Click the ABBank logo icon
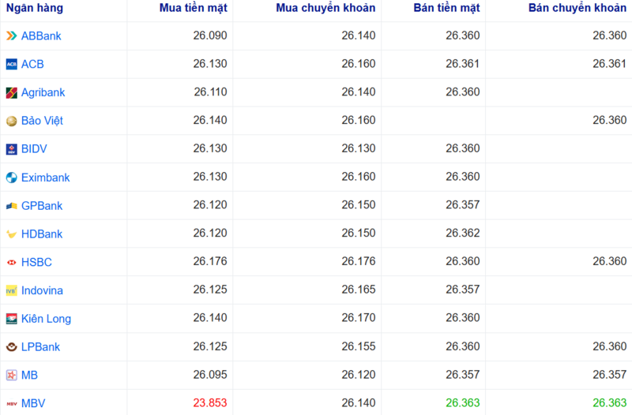This screenshot has height=415, width=632. click(x=11, y=36)
